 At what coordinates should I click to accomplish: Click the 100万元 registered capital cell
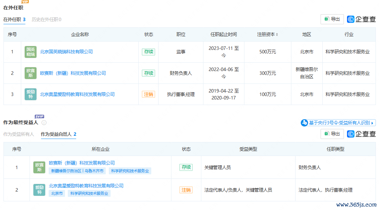coord(268,94)
